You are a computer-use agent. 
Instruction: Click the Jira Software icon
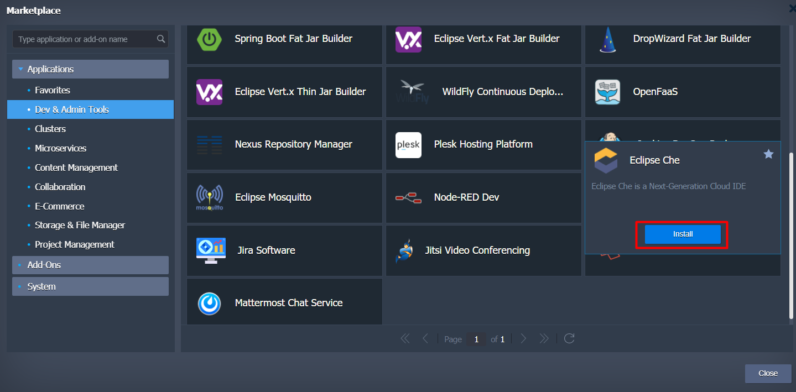coord(211,250)
